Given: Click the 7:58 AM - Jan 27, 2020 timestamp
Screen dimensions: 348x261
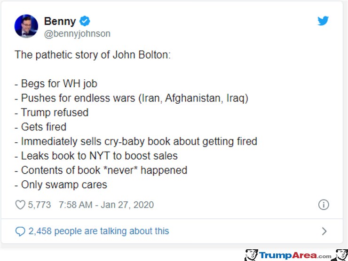Looking at the screenshot, I should pyautogui.click(x=106, y=205).
